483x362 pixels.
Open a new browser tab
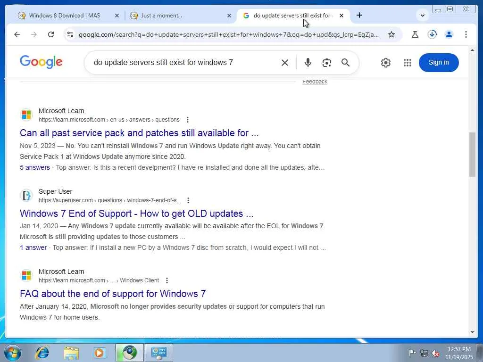pos(359,16)
